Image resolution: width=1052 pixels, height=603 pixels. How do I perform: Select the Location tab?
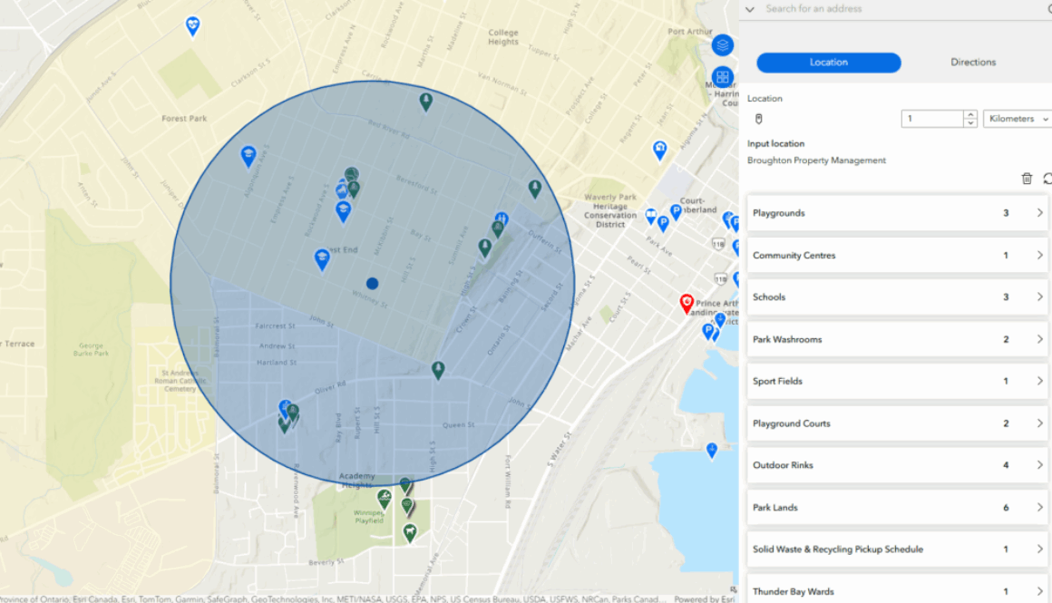point(828,63)
